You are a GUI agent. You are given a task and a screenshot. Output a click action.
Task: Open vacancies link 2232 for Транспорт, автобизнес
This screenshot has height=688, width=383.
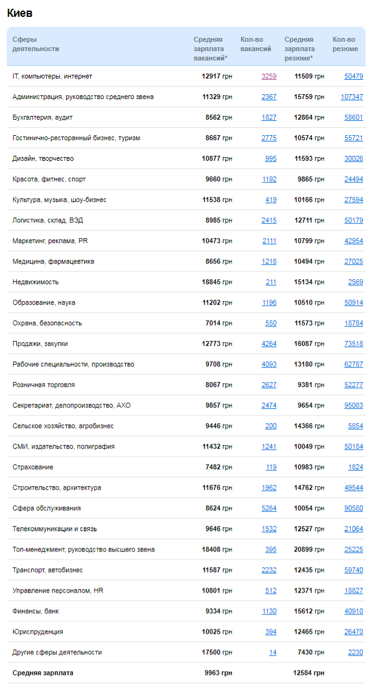pos(269,570)
